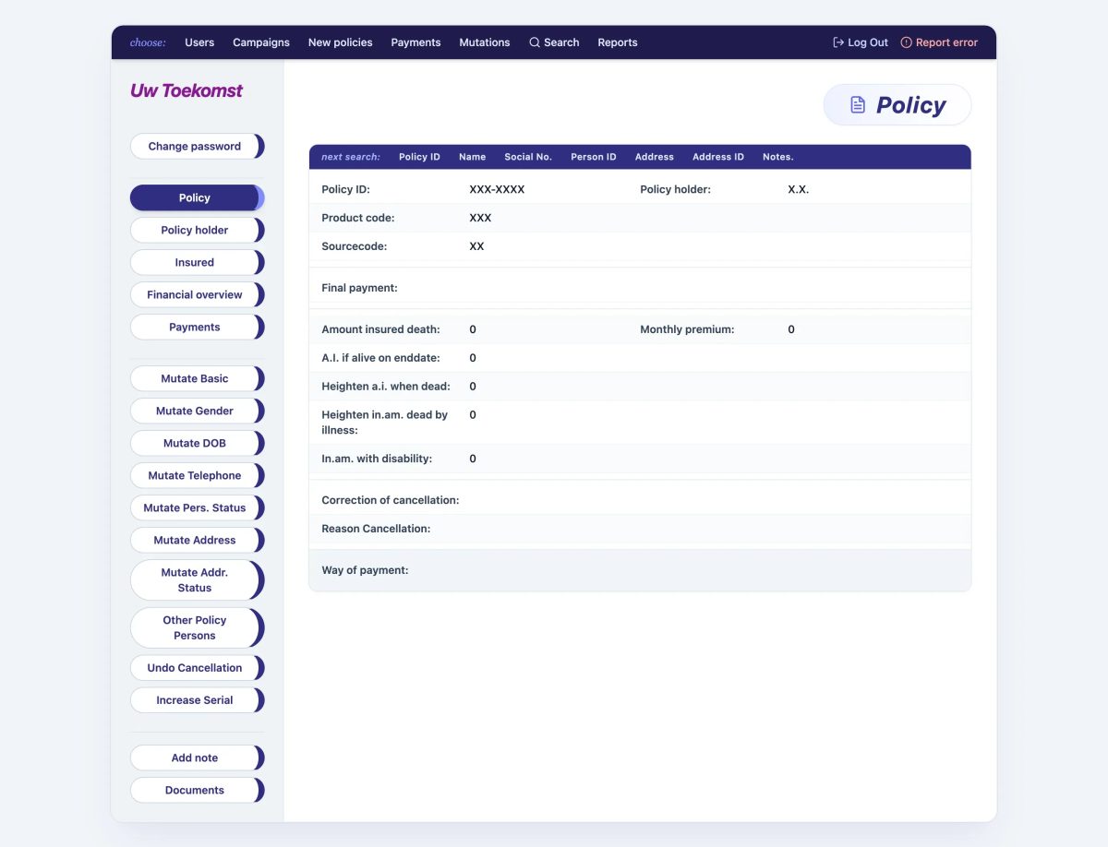Image resolution: width=1108 pixels, height=847 pixels.
Task: Click the Policy document icon in title
Action: pos(858,105)
